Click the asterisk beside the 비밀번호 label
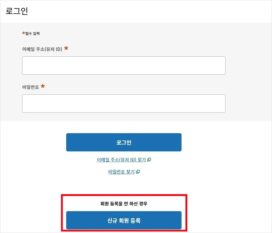This screenshot has height=233, width=272. coord(43,87)
